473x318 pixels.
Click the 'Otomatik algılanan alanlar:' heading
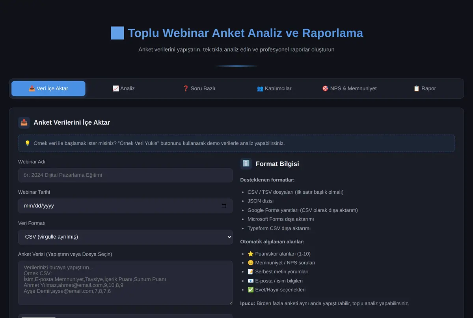272,242
